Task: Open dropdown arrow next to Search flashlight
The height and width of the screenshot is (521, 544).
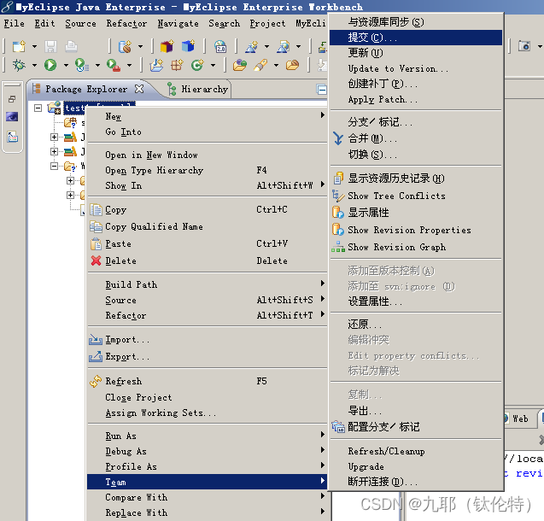Action: point(276,65)
